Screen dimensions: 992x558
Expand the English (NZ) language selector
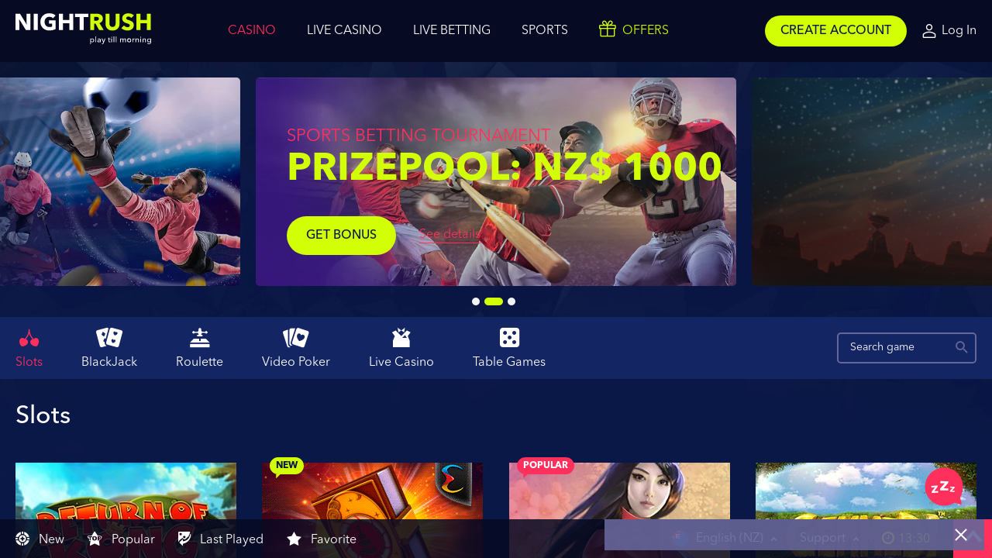725,538
